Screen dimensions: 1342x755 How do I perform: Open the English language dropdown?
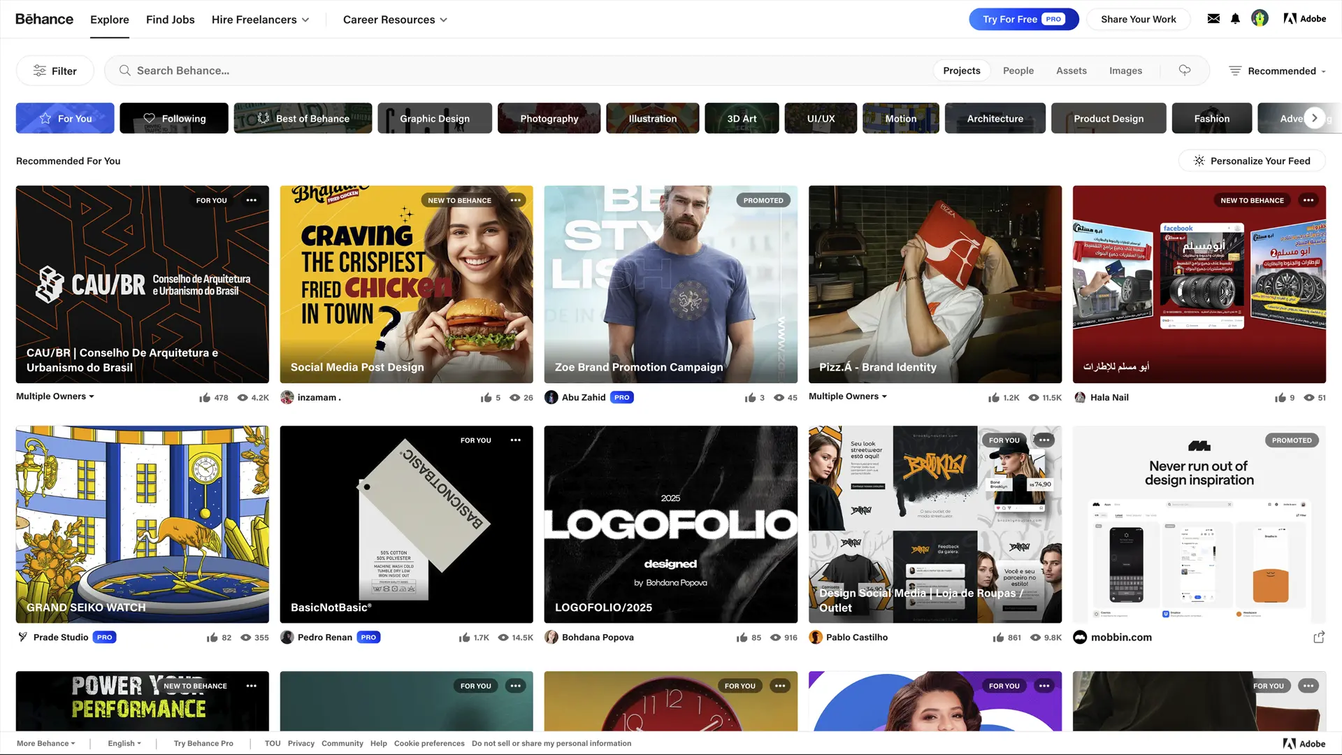coord(124,743)
